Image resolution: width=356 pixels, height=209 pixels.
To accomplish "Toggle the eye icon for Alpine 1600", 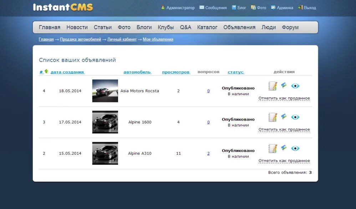I will coord(295,117).
